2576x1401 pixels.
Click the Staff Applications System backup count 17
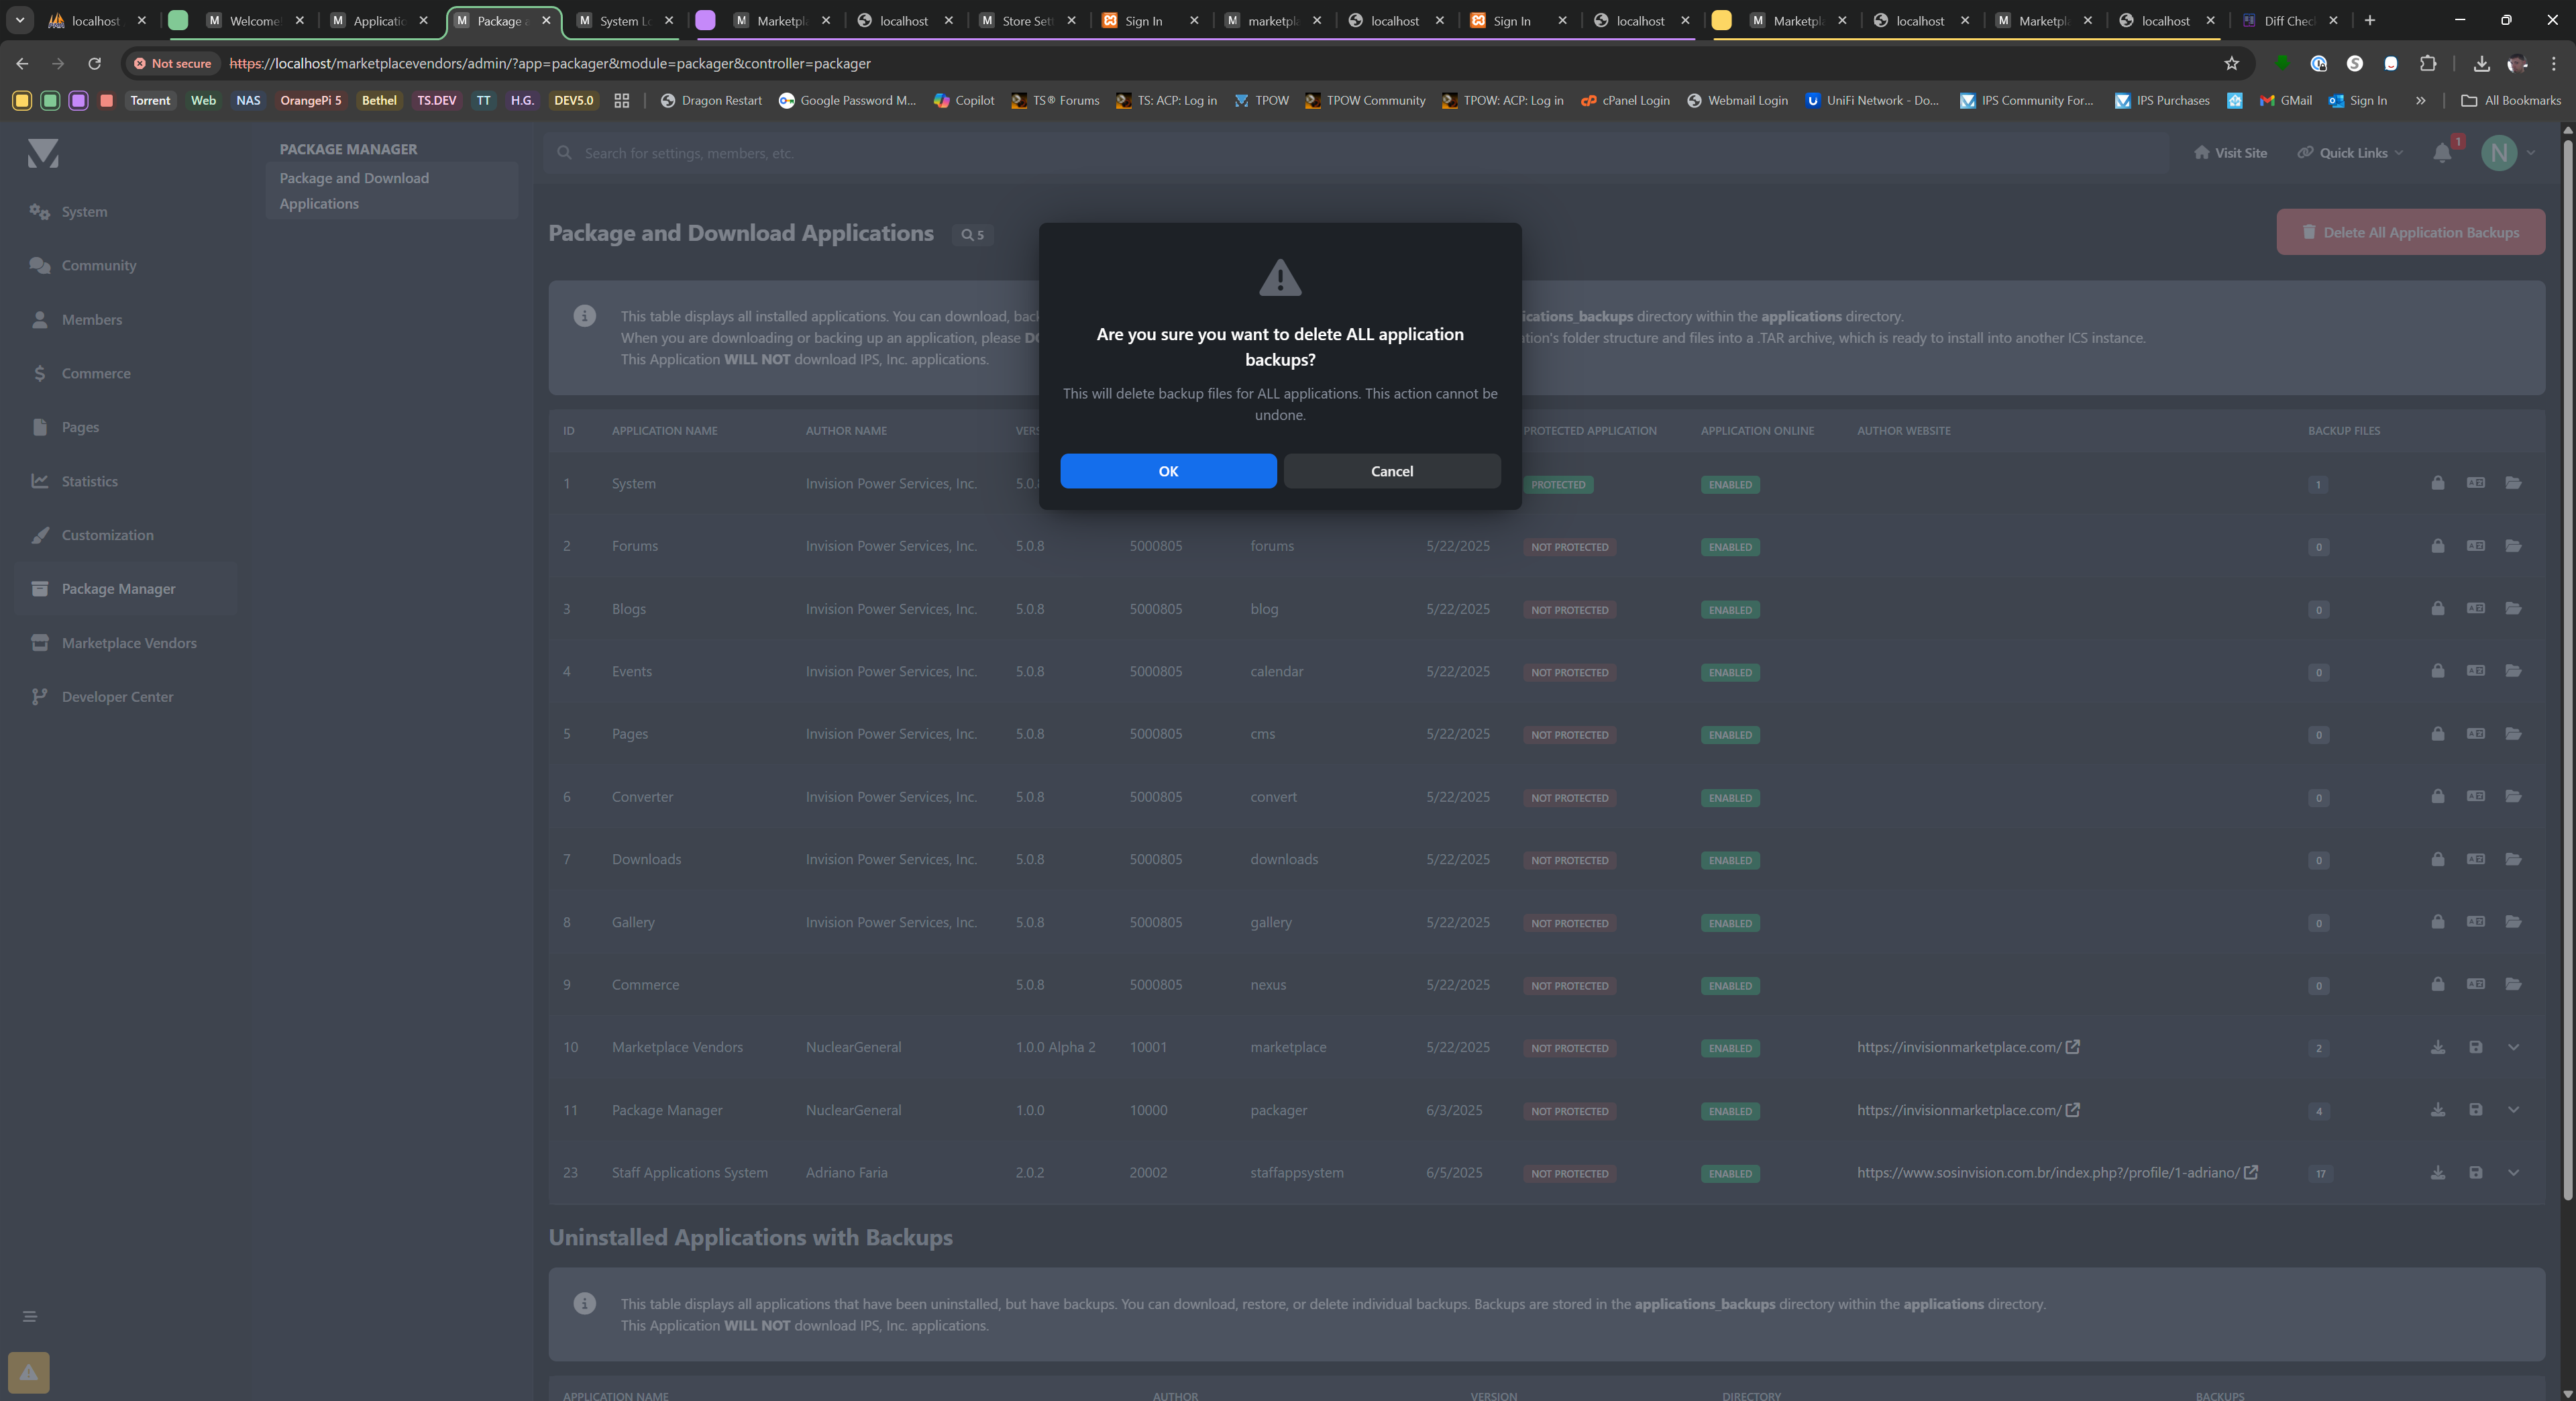pyautogui.click(x=2320, y=1174)
